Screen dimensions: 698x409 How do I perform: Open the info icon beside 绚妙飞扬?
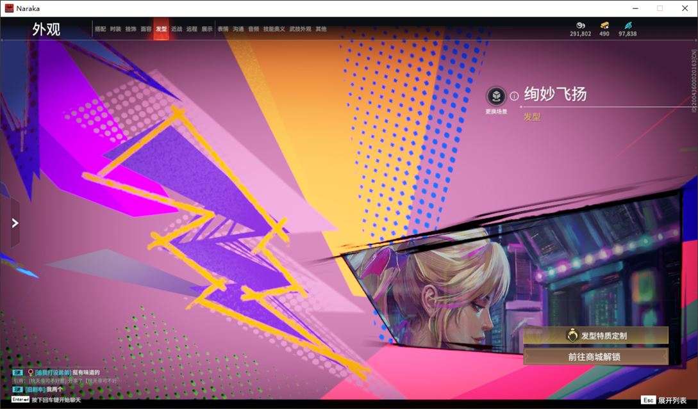point(514,95)
